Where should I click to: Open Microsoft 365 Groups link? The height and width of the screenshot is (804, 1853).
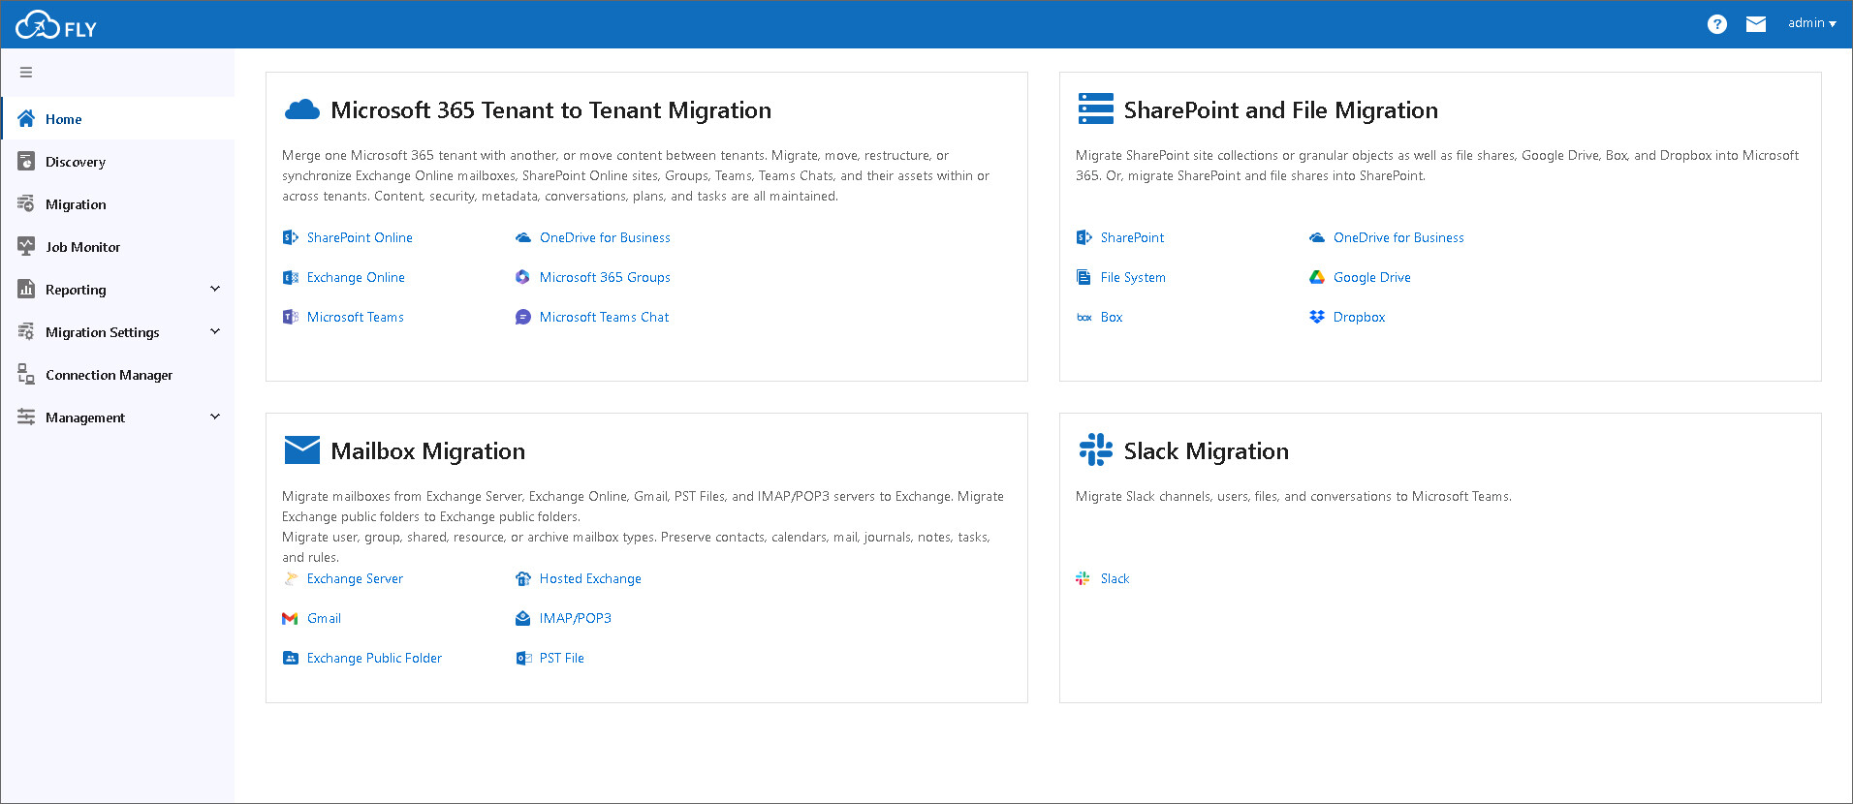(x=605, y=277)
